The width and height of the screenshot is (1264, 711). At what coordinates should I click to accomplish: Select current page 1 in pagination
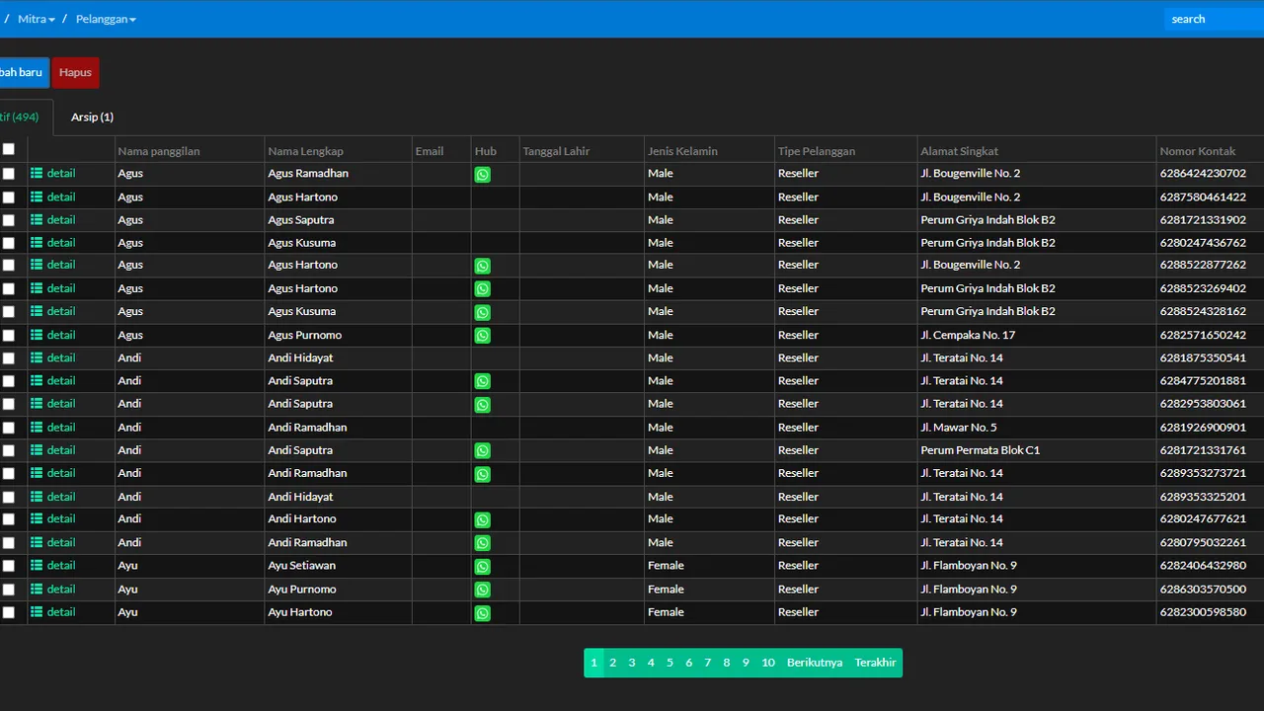593,663
